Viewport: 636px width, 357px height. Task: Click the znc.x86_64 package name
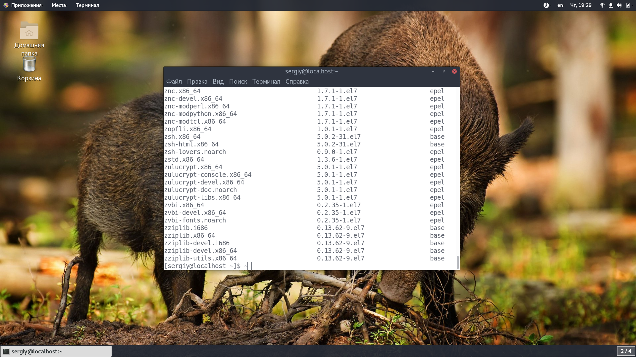[x=182, y=91]
